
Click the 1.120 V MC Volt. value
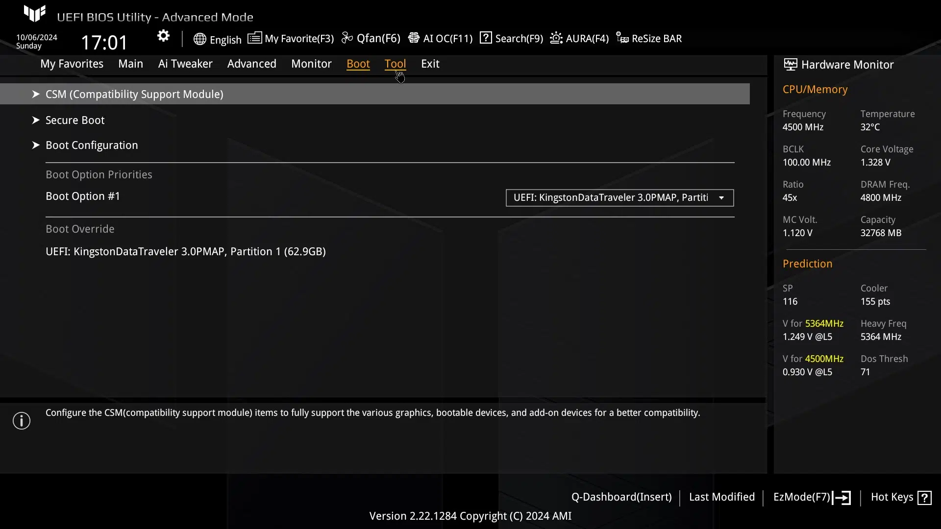[x=797, y=233]
